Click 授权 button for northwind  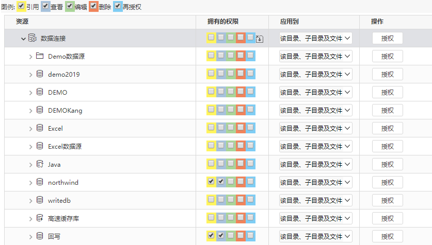pos(388,182)
